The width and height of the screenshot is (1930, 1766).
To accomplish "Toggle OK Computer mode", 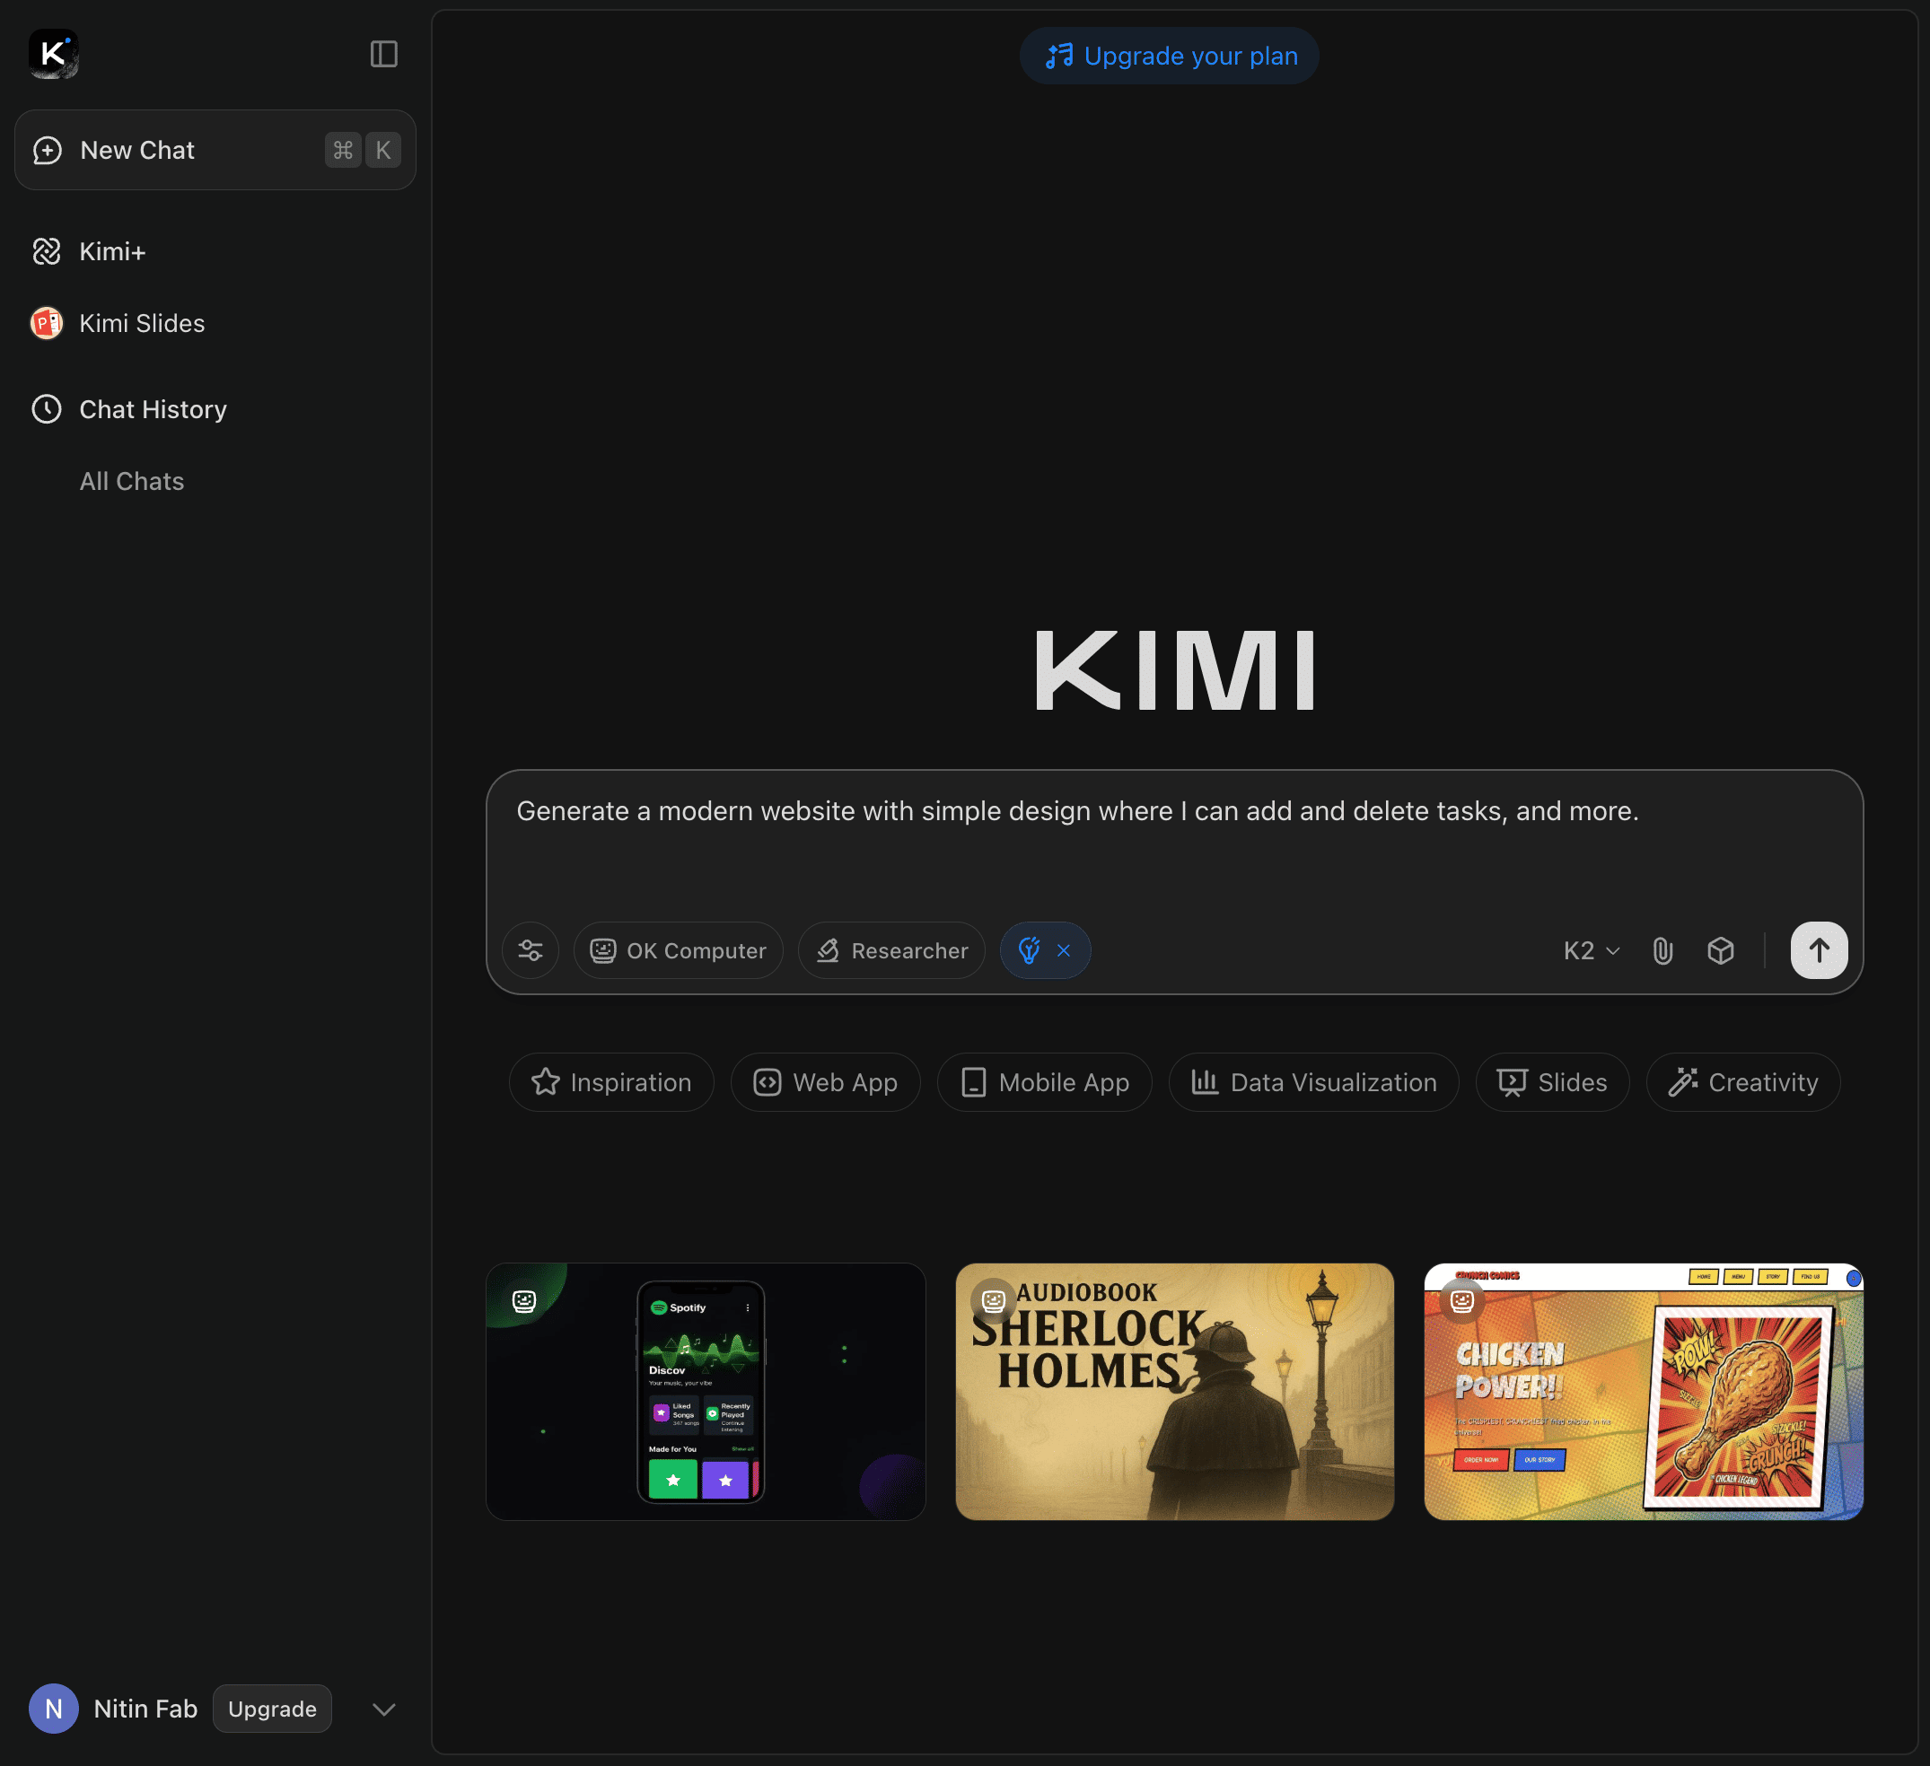I will point(678,950).
